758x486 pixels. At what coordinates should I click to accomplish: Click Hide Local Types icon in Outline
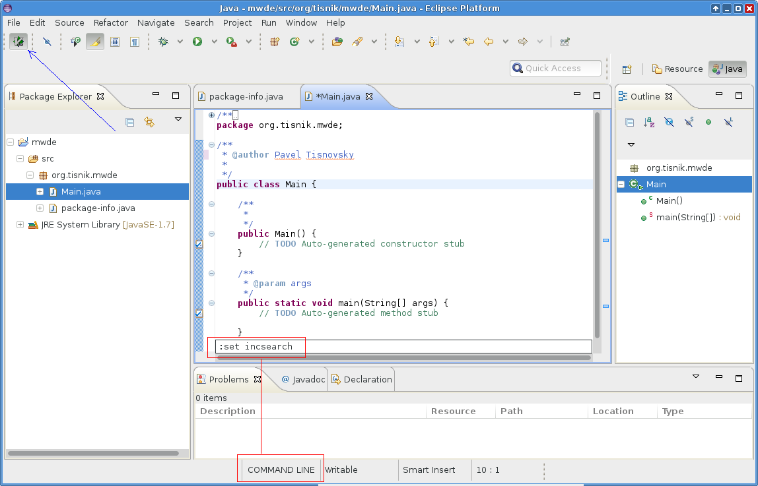pos(728,123)
